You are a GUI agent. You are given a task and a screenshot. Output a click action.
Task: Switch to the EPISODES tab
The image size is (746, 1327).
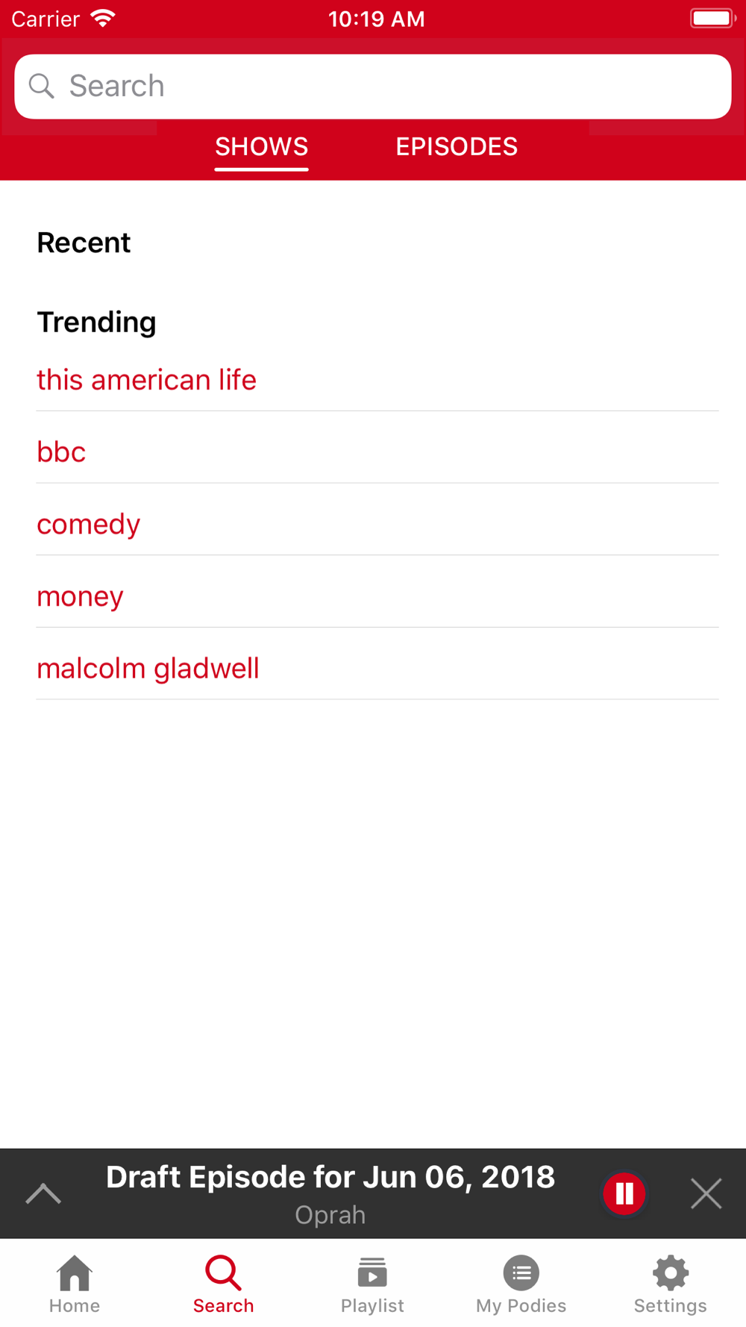coord(457,147)
